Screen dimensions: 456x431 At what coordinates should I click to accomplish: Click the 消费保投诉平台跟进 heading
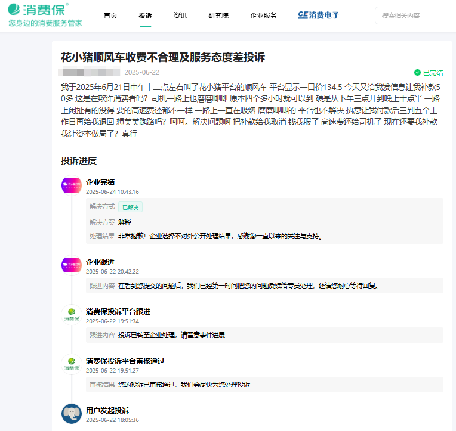[x=118, y=312]
